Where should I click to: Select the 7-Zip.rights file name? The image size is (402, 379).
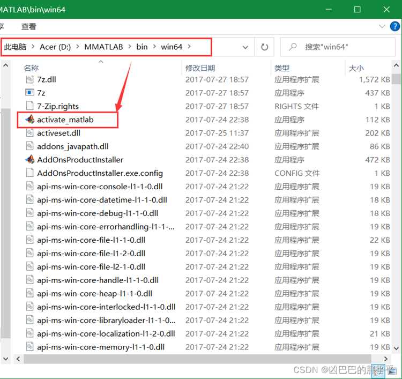58,107
